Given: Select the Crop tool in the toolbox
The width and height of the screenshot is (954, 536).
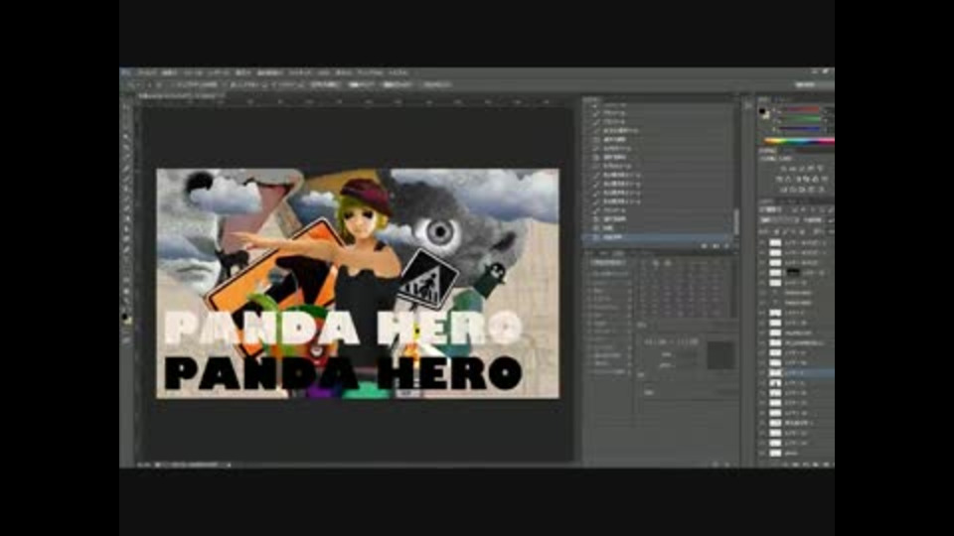Looking at the screenshot, I should pos(127,148).
